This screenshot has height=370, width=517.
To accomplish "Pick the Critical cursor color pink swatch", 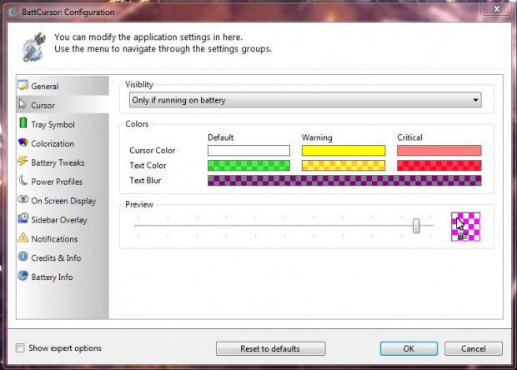I will tap(439, 151).
